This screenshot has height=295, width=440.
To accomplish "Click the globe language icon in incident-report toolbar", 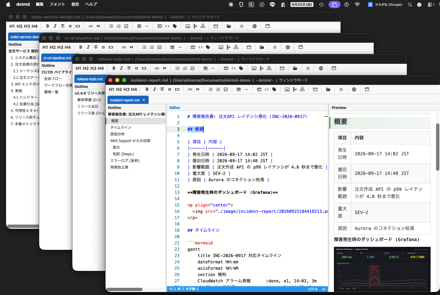I will pos(354,89).
